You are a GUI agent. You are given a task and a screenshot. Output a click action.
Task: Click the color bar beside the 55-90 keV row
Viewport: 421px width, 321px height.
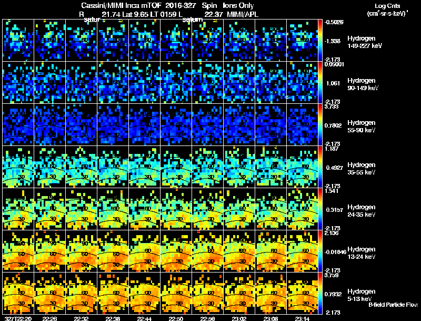320,125
